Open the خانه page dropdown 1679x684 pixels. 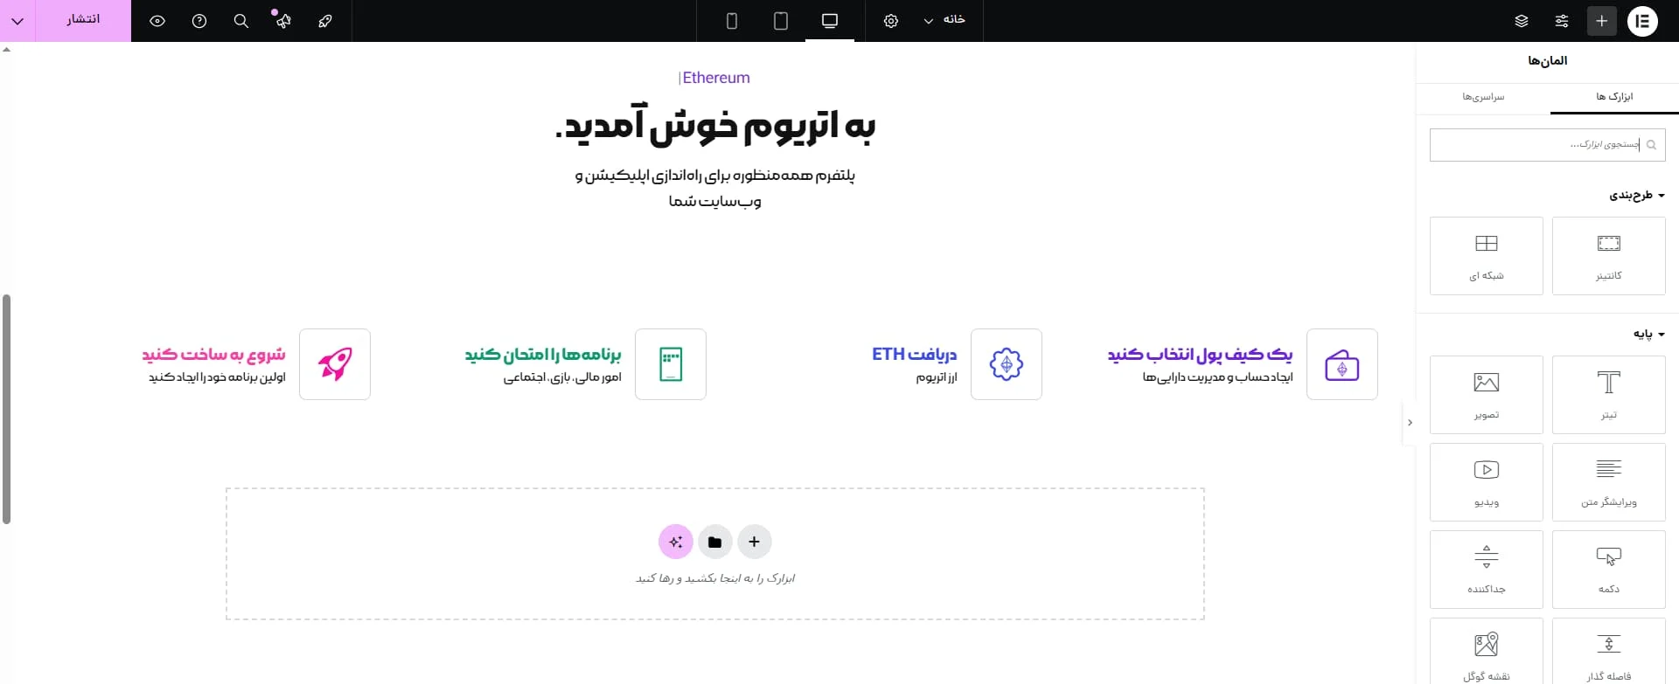click(944, 20)
